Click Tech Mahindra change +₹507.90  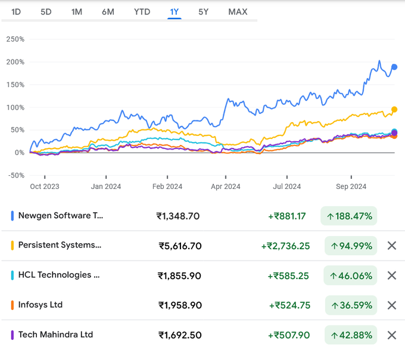289,335
